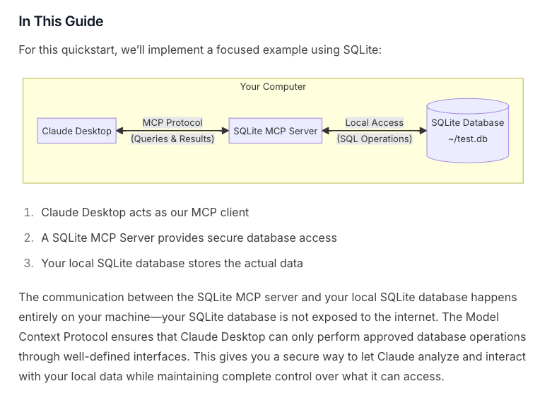The image size is (552, 398).
Task: Click the "Your Computer" diagram title
Action: click(x=273, y=87)
